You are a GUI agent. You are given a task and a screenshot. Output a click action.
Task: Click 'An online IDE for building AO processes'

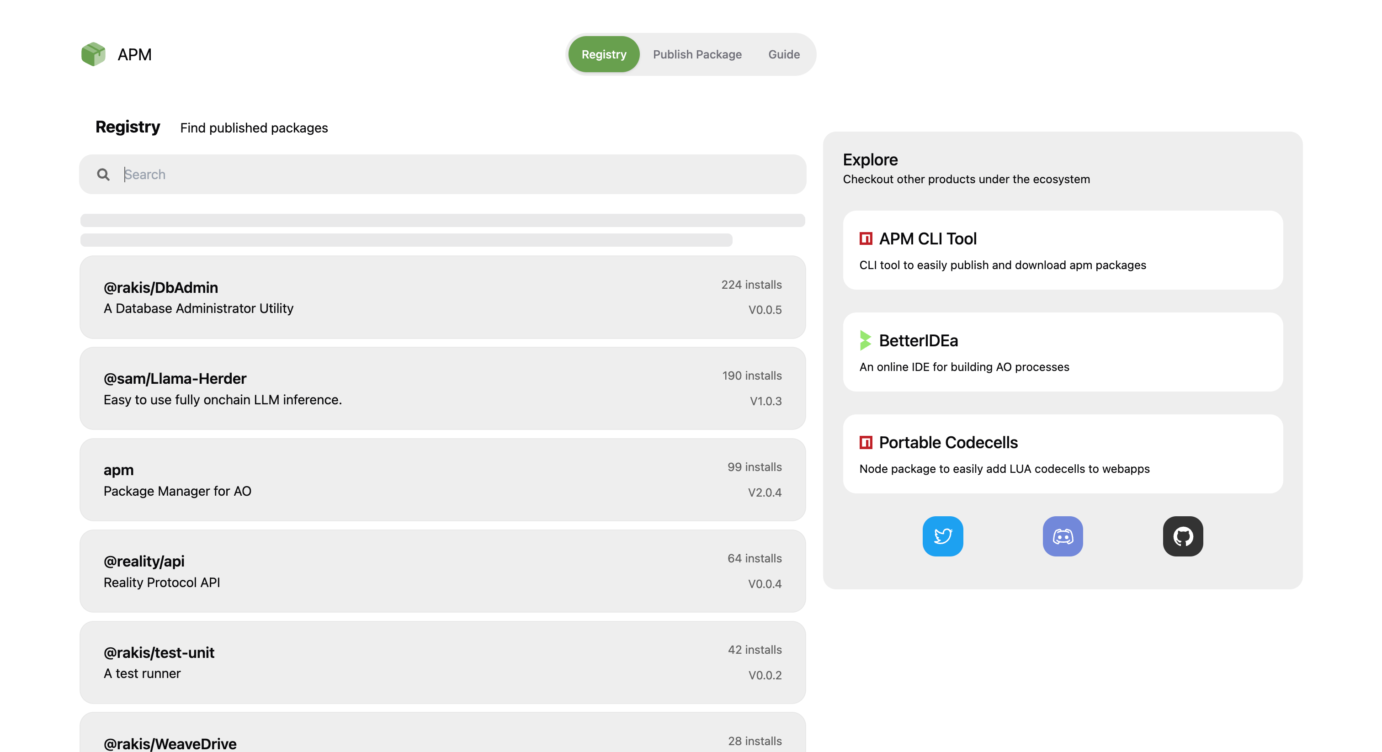[964, 367]
